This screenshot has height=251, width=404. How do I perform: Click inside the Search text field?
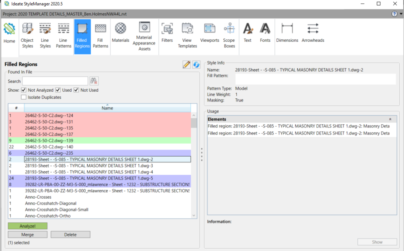click(55, 81)
